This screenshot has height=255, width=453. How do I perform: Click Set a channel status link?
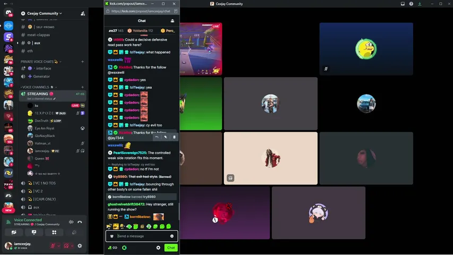click(x=41, y=99)
